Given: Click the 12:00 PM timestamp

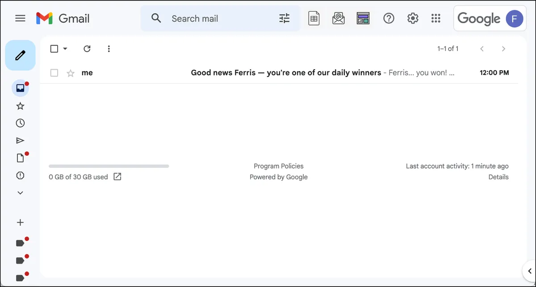Looking at the screenshot, I should 494,73.
